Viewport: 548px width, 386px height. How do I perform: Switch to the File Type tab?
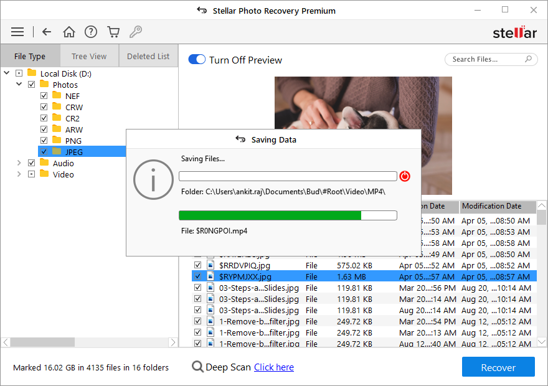point(30,56)
